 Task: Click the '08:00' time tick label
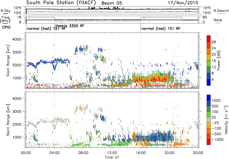83,153
